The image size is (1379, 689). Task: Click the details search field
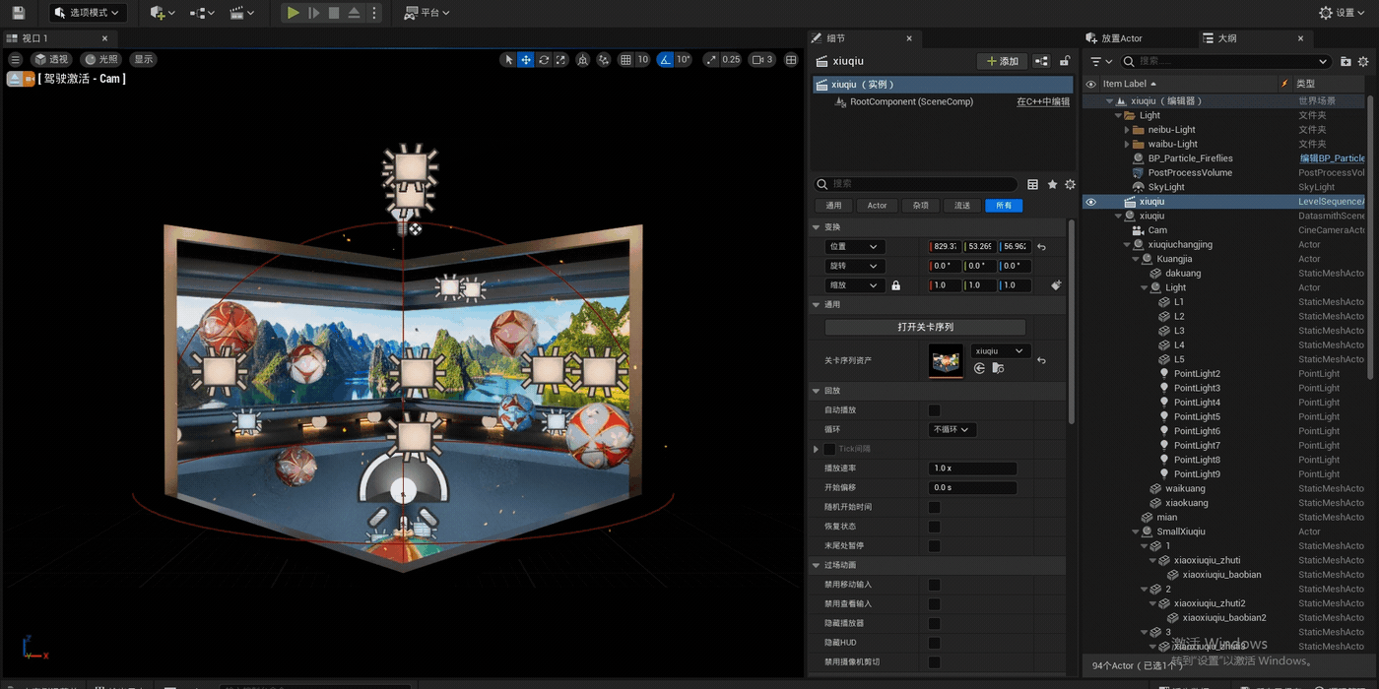coord(916,184)
